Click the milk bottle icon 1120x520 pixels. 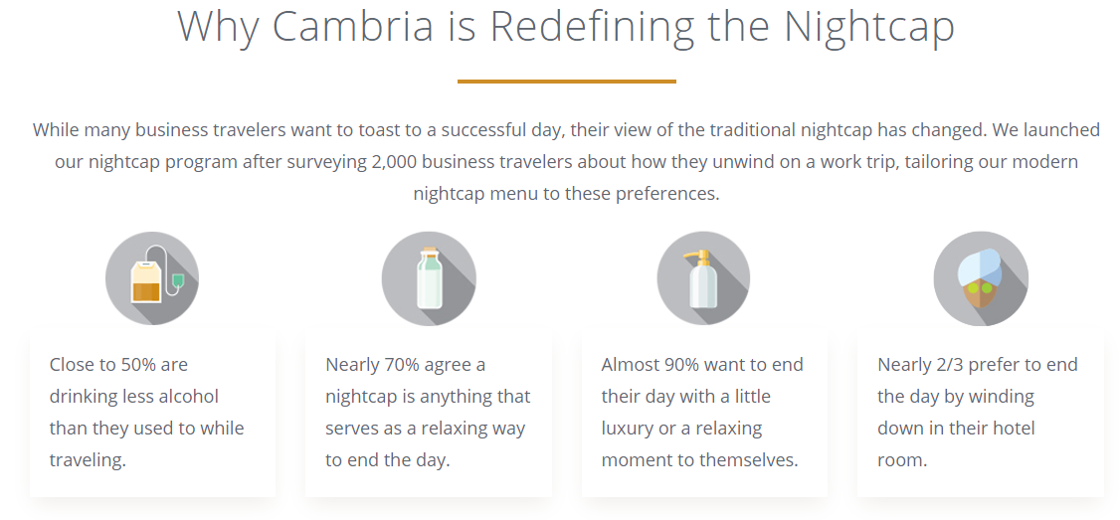click(429, 278)
